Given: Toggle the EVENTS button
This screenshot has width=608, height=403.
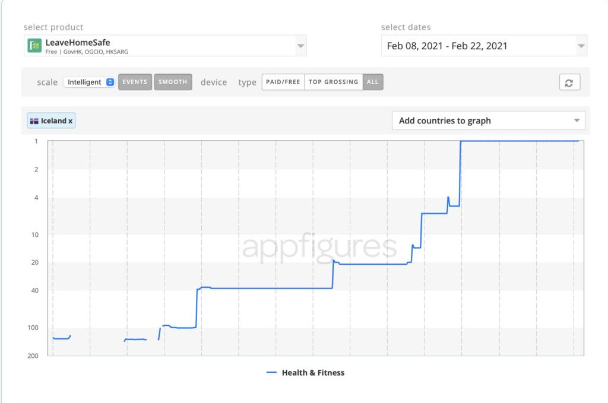Looking at the screenshot, I should [x=135, y=82].
